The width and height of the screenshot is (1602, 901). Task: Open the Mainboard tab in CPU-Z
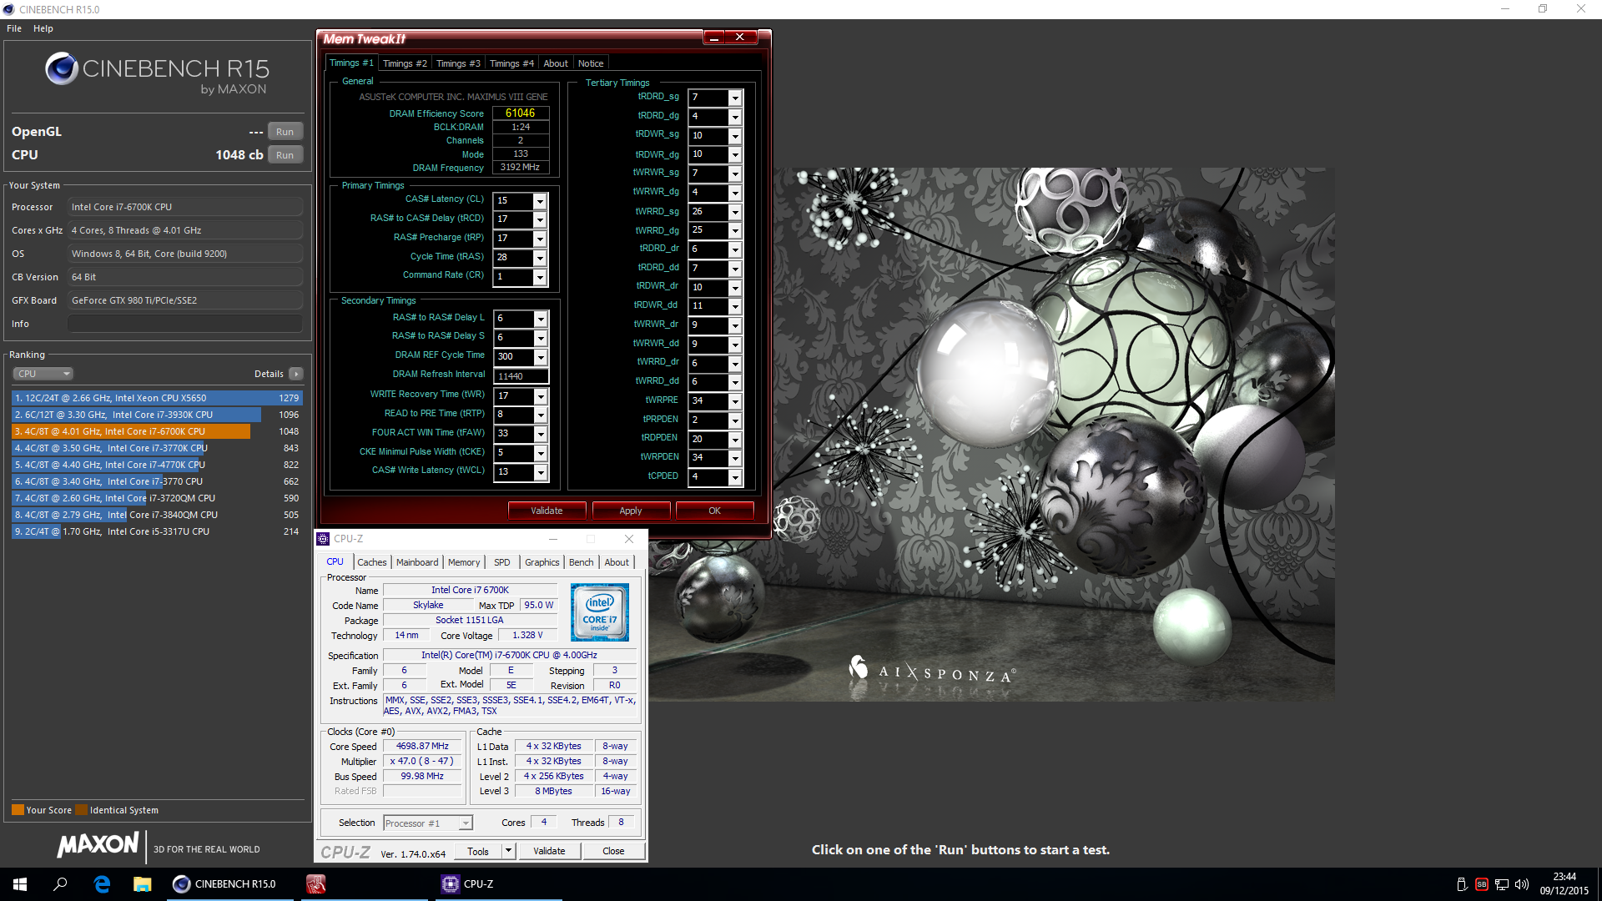pos(417,562)
